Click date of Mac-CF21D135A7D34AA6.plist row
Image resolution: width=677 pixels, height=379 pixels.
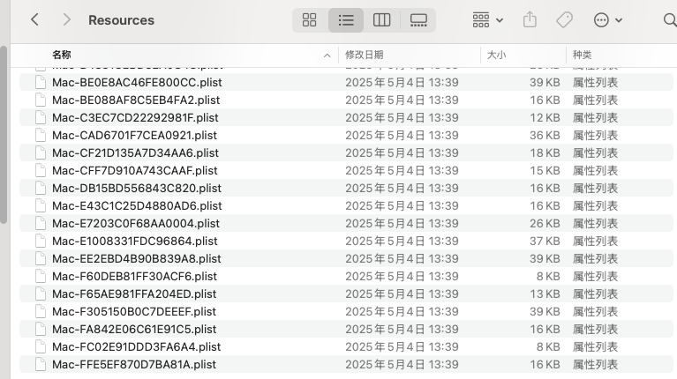tap(402, 153)
